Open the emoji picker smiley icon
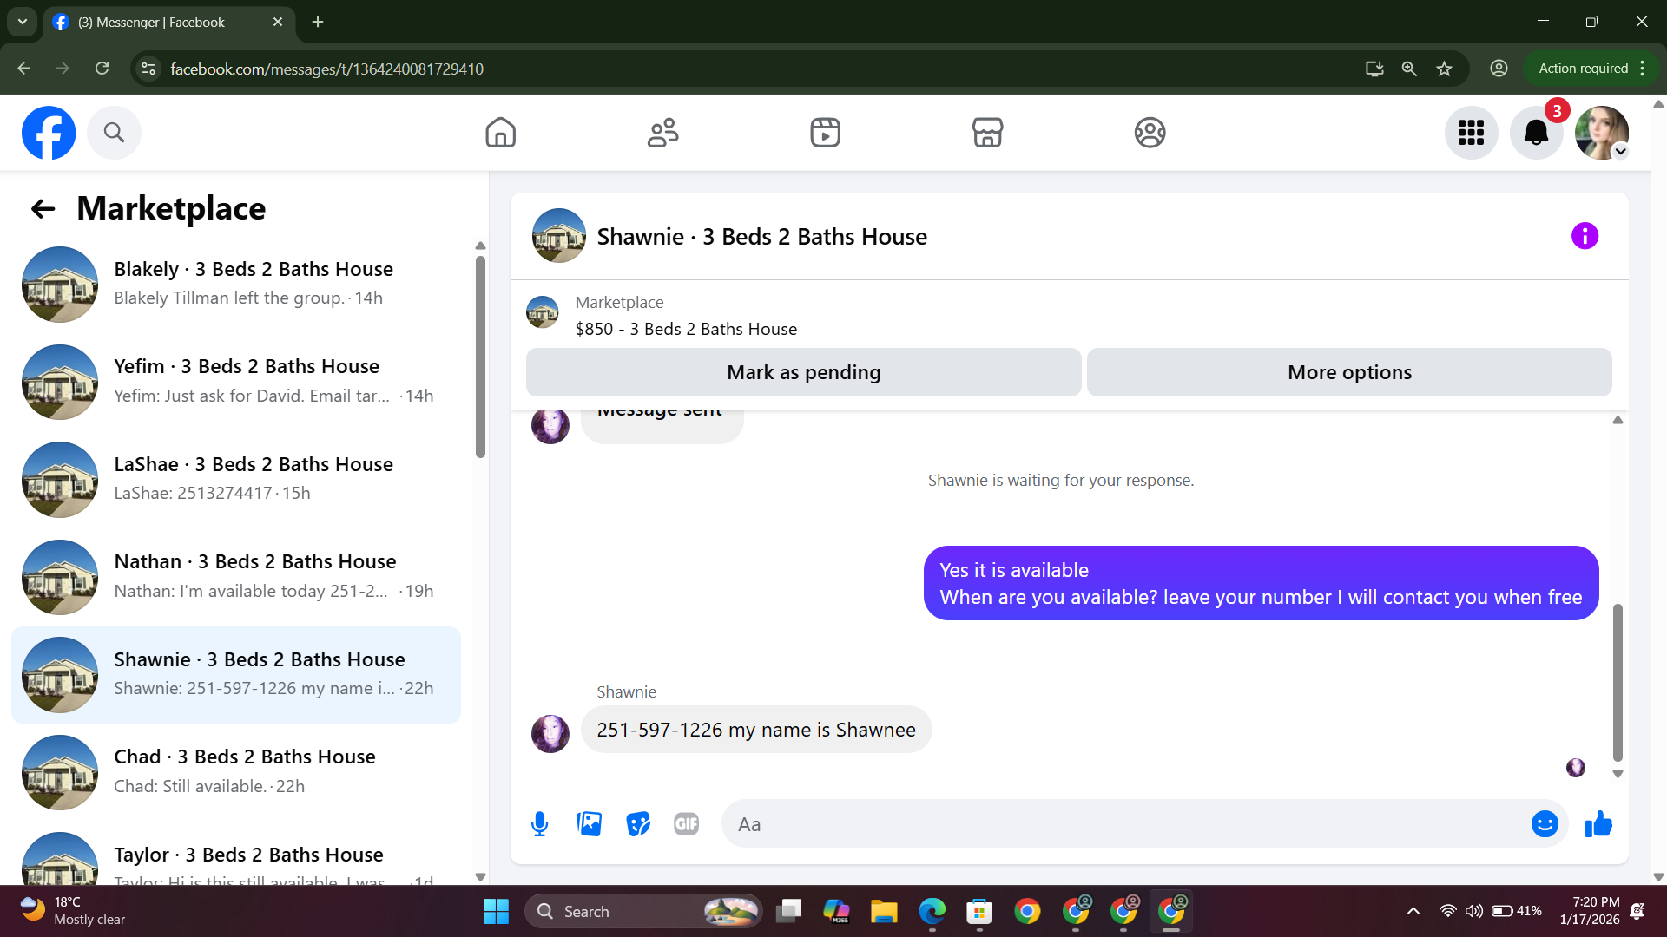 [1545, 824]
